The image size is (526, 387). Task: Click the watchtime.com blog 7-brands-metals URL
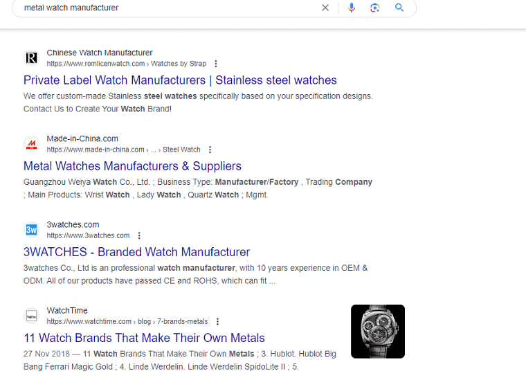[127, 321]
